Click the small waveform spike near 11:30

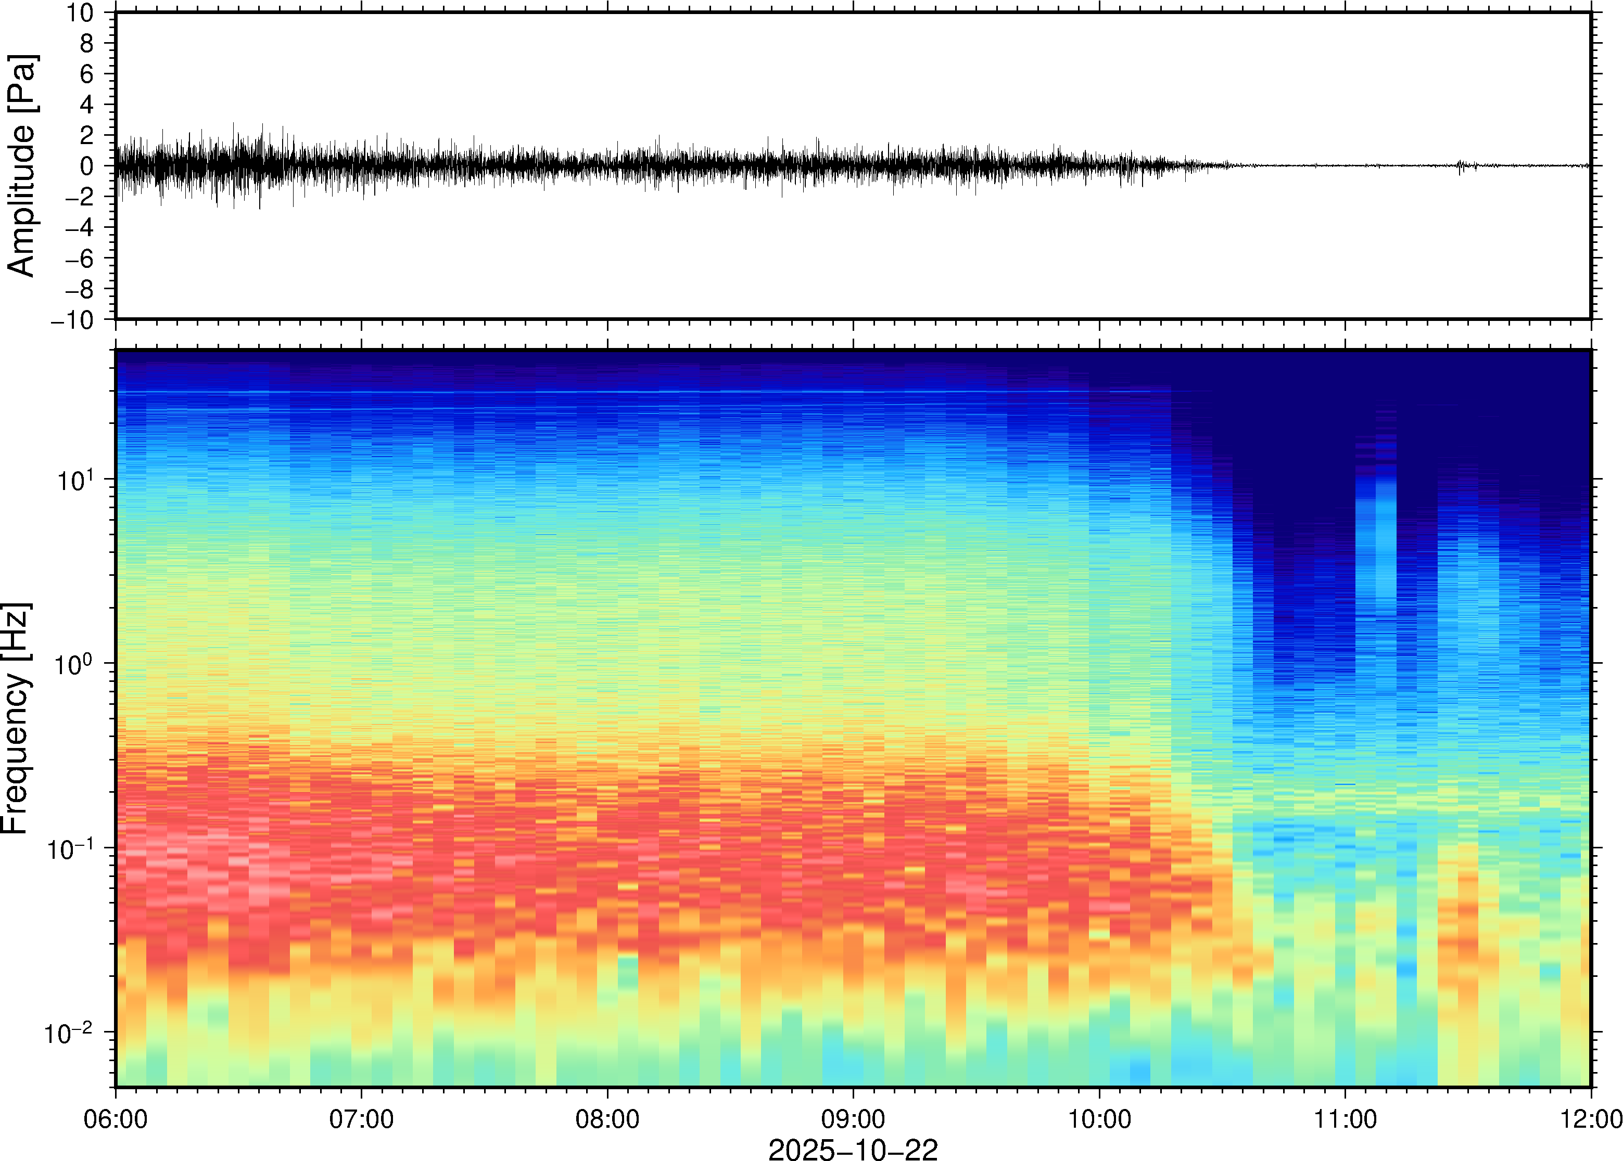point(1460,166)
